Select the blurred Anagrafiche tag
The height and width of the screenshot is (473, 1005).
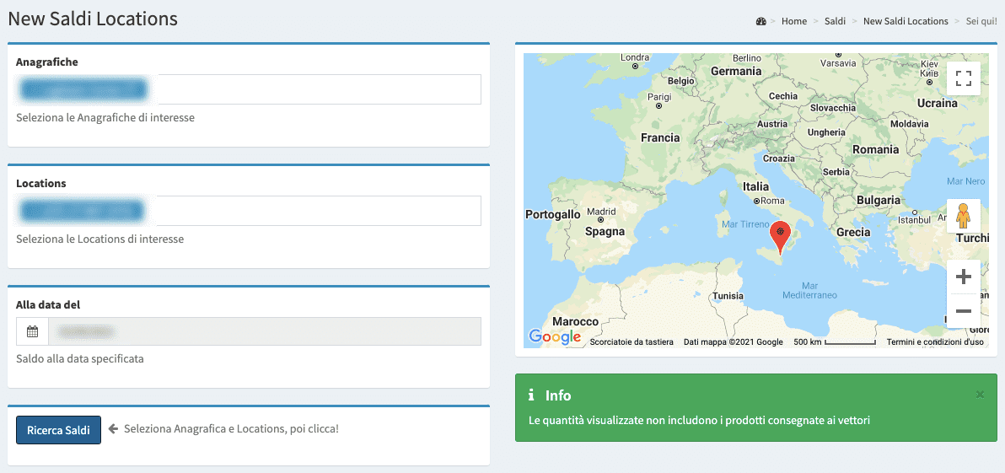click(x=83, y=89)
